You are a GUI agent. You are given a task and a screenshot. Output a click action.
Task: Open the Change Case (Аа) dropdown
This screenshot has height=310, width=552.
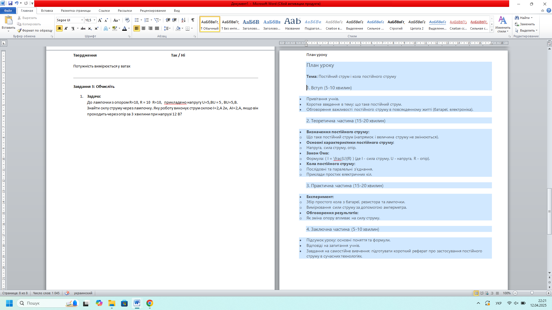[x=116, y=20]
